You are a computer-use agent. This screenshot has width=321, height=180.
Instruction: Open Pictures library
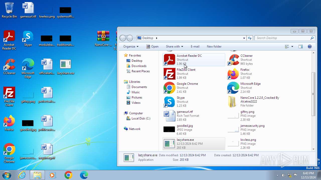point(137,97)
